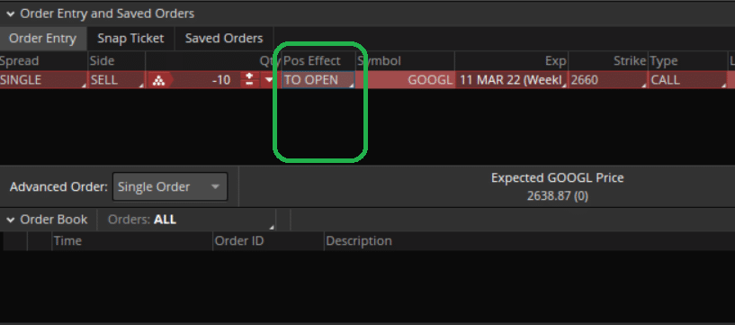Open the Advanced Order Single Order combo box
Viewport: 735px width, 325px height.
tap(170, 186)
